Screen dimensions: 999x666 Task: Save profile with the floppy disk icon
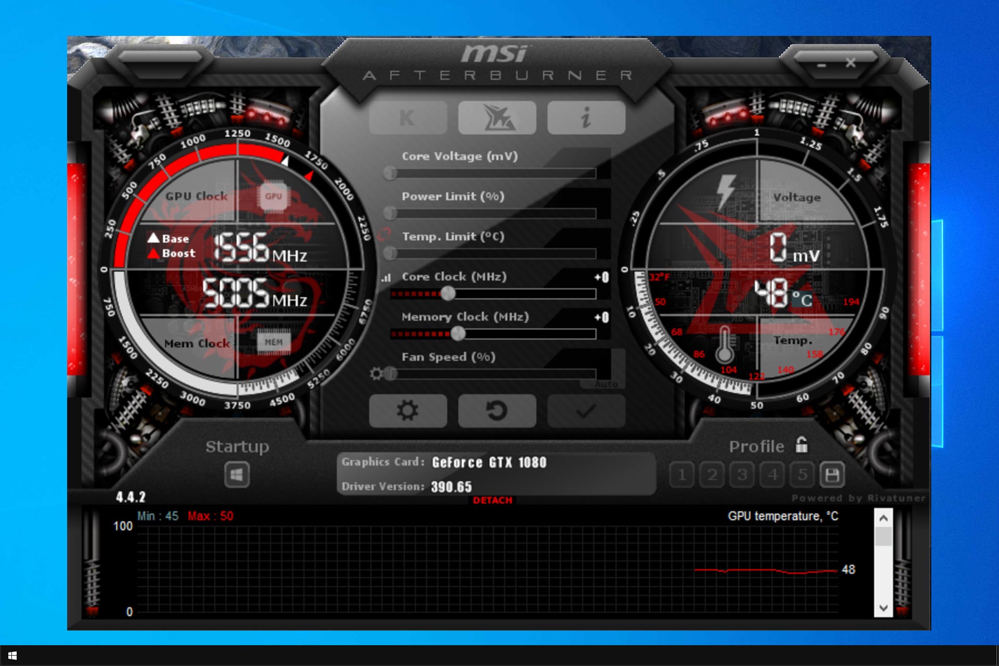click(x=832, y=475)
